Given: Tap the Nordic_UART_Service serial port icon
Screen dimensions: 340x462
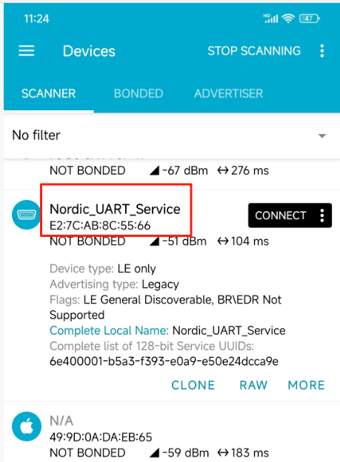Looking at the screenshot, I should 26,215.
